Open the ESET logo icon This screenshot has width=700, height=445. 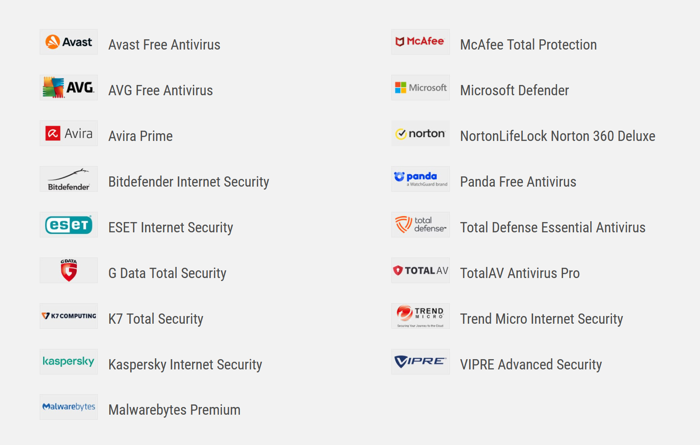(x=69, y=225)
